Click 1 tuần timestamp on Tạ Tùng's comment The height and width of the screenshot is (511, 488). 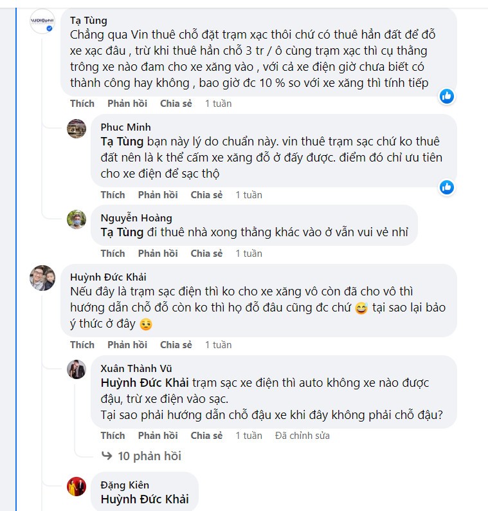point(218,104)
